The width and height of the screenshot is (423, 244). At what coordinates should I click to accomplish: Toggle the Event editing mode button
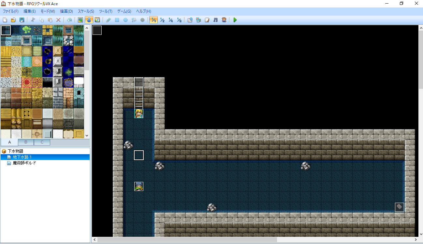pos(89,20)
